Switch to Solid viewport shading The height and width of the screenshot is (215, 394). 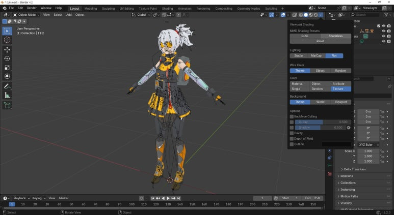[306, 15]
